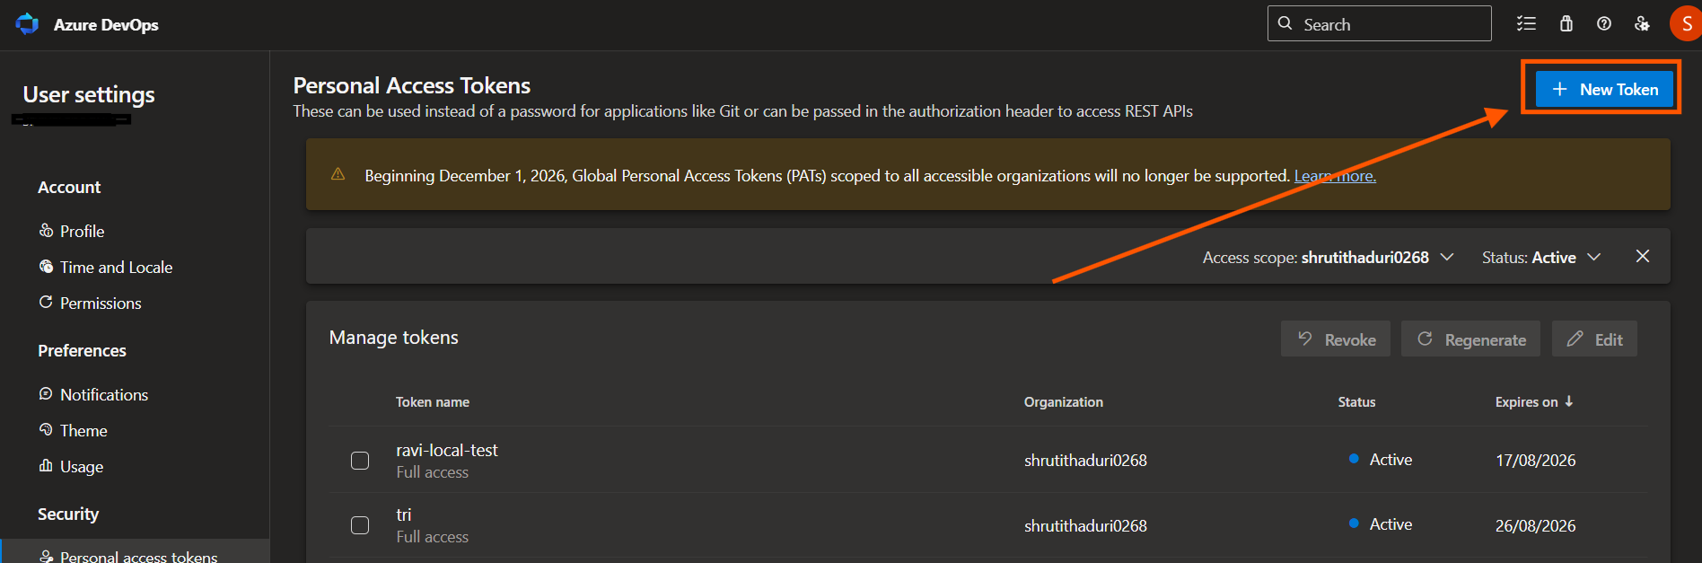Click the Edit button

(1594, 339)
